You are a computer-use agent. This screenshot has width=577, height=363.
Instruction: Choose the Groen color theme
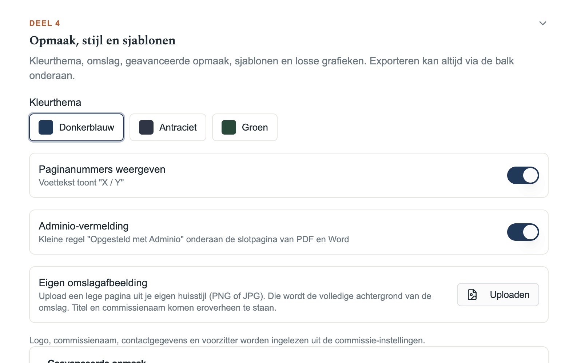[245, 127]
